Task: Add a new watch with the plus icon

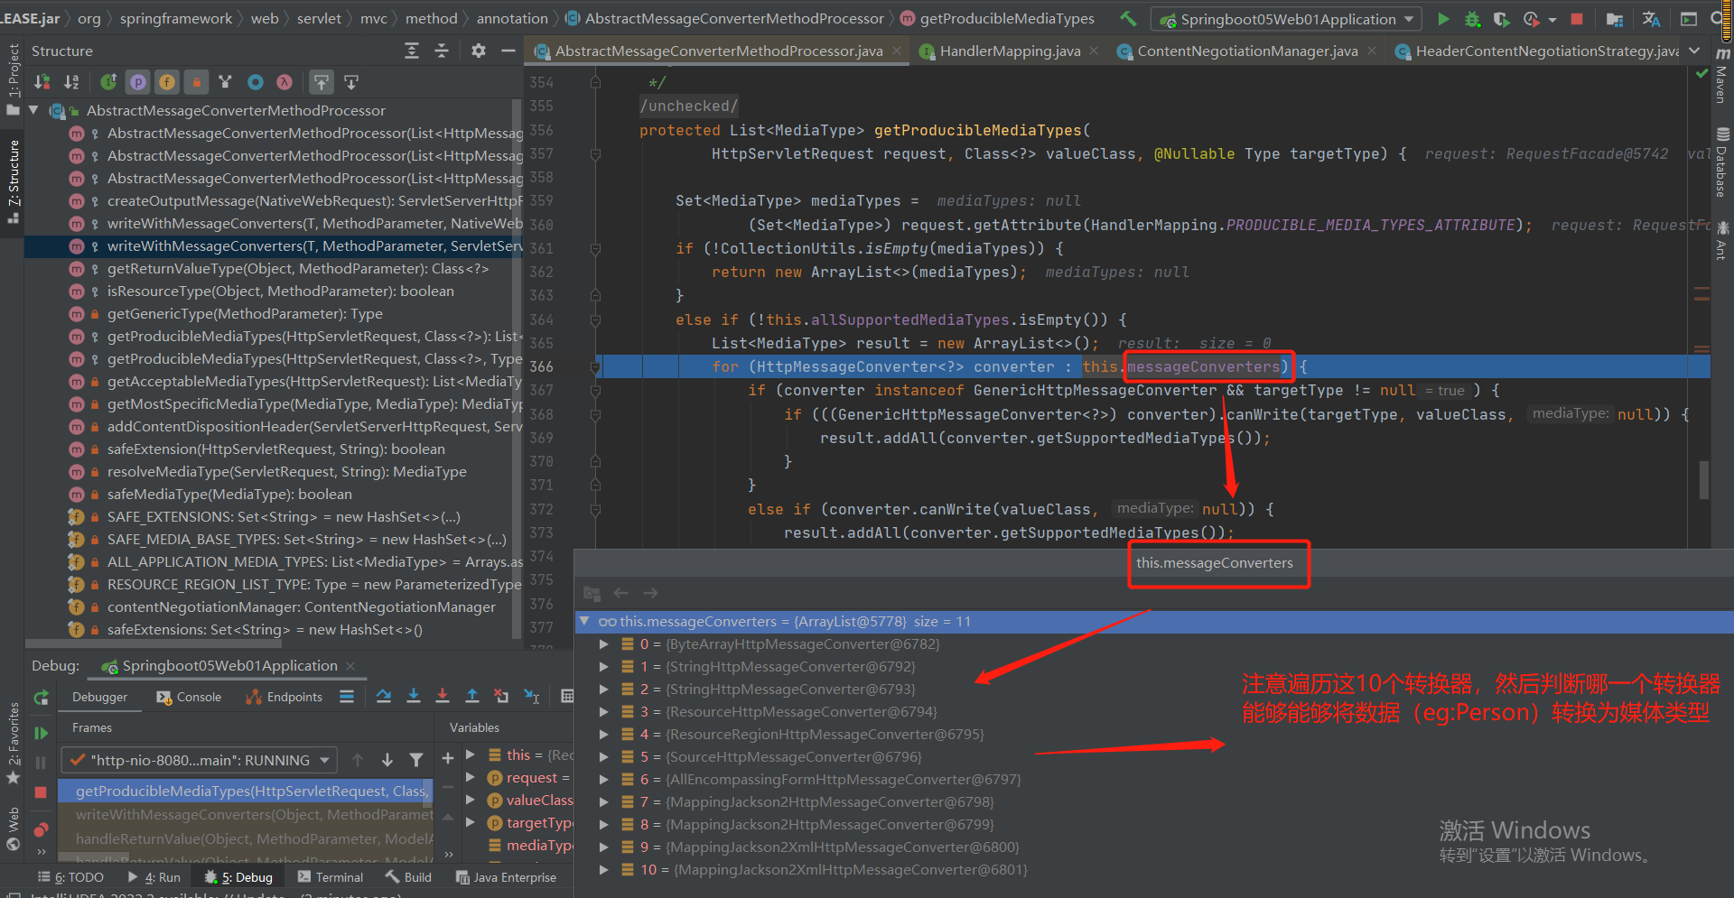Action: (x=448, y=758)
